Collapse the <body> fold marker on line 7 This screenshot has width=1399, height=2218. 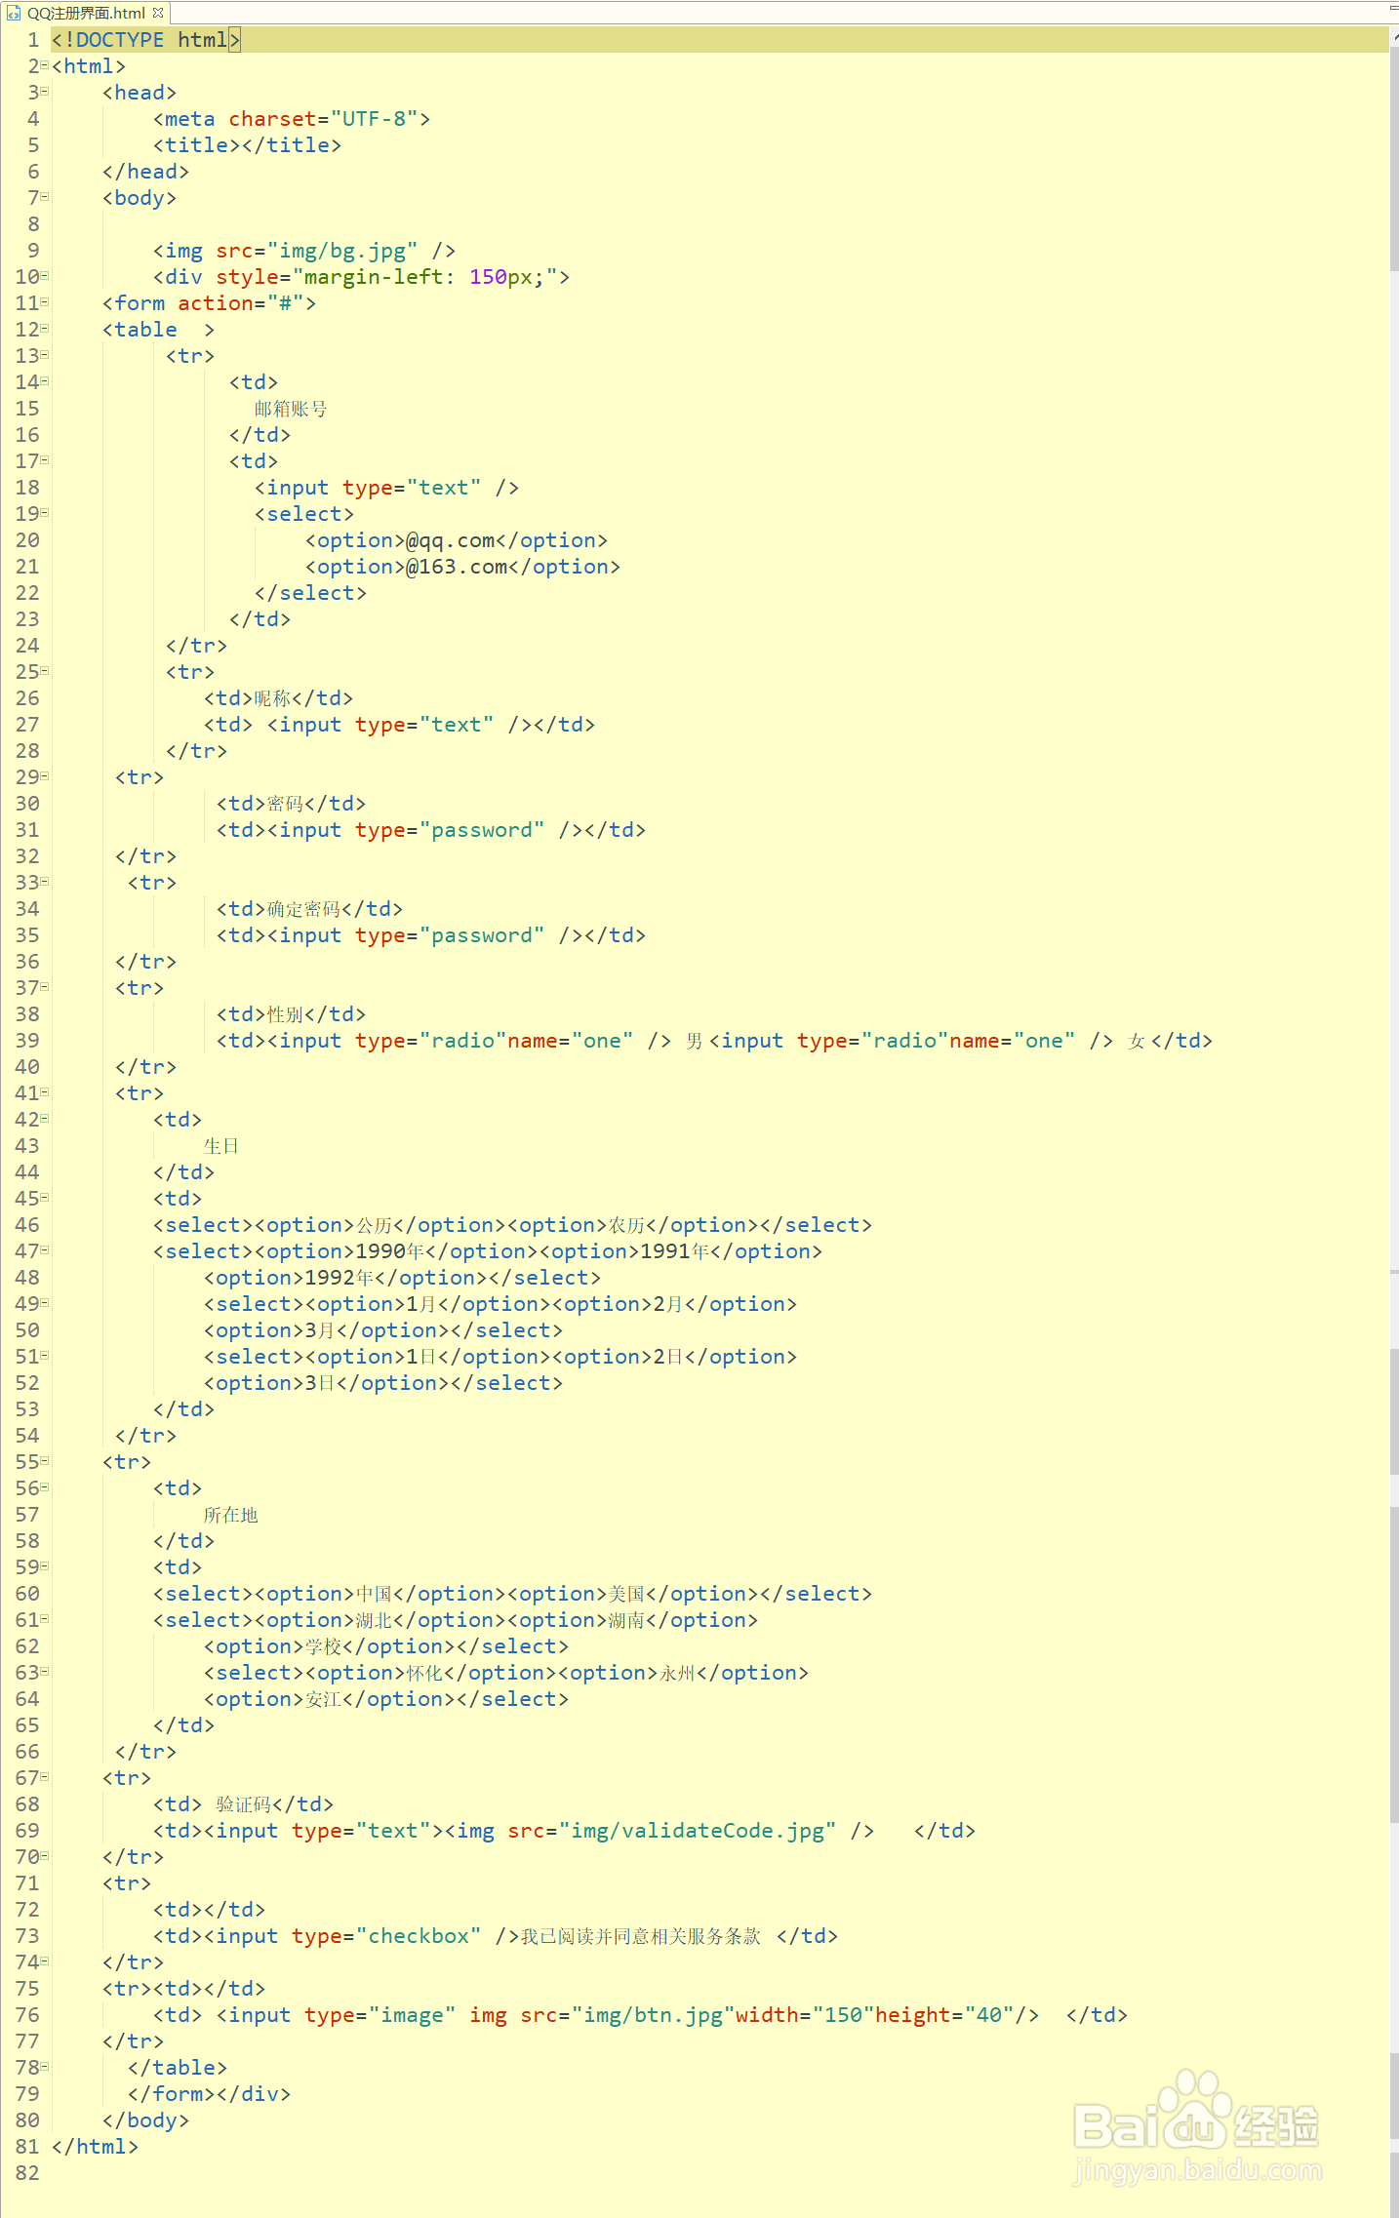pos(45,196)
